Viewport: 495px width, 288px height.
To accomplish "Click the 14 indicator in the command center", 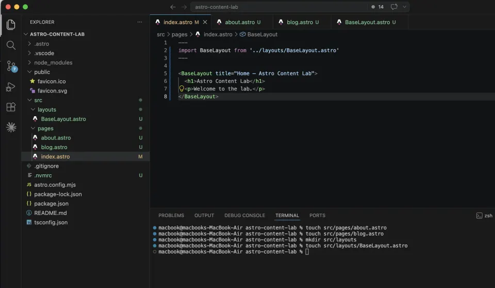I will (x=377, y=7).
